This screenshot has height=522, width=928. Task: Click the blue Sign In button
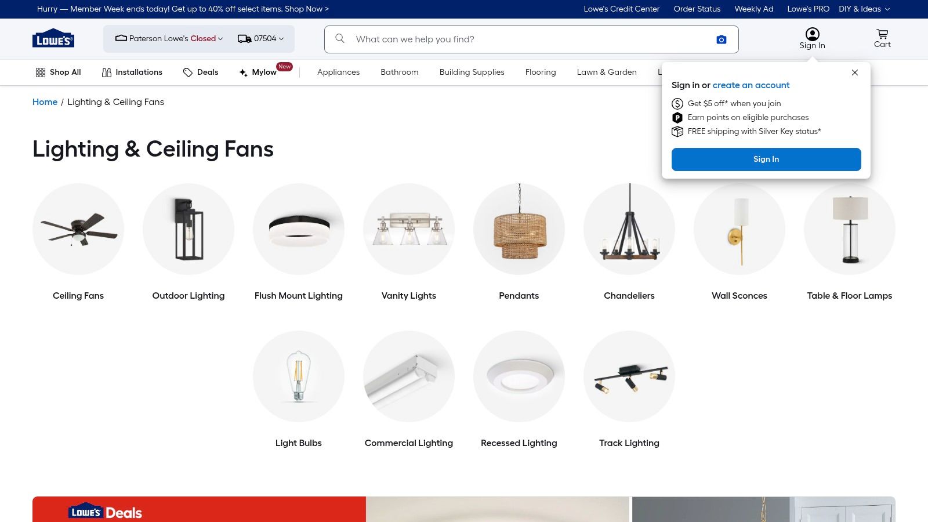tap(766, 159)
